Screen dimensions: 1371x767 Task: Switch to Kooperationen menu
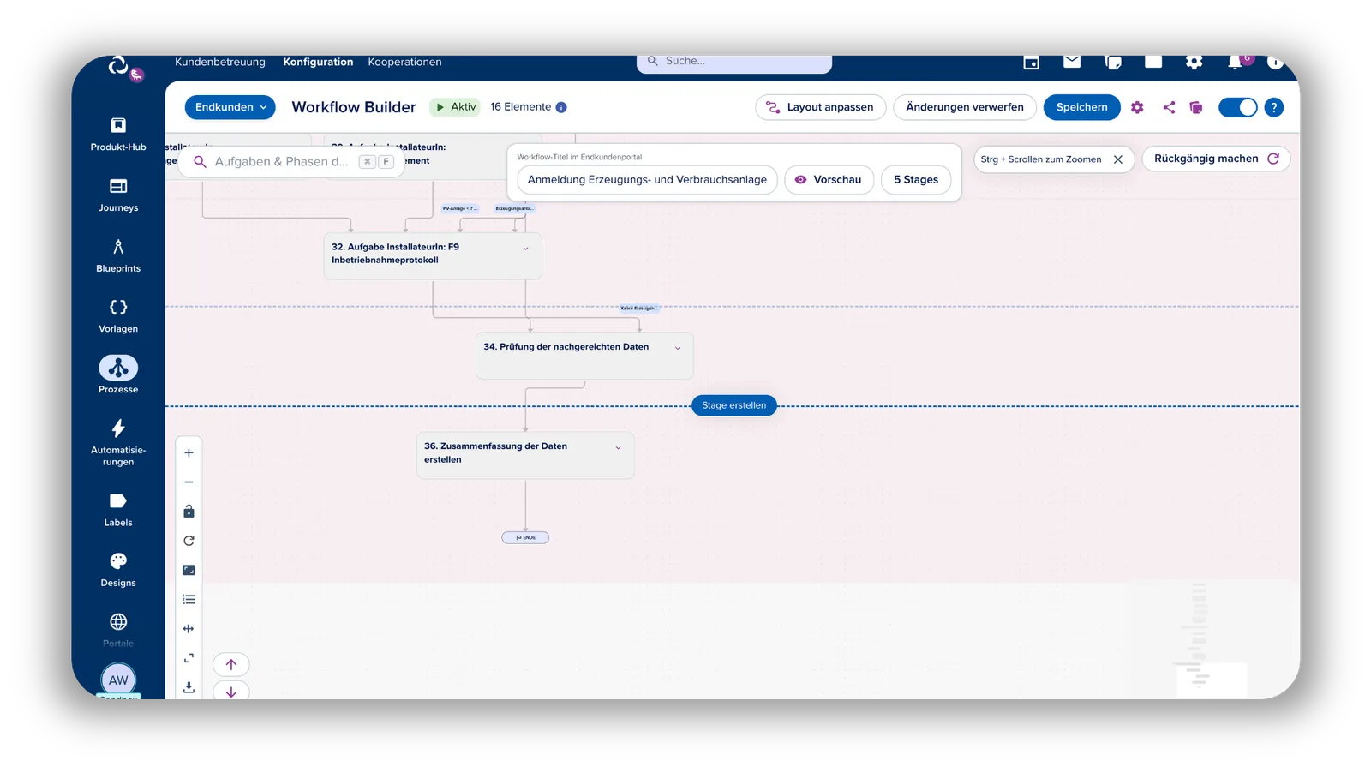404,62
